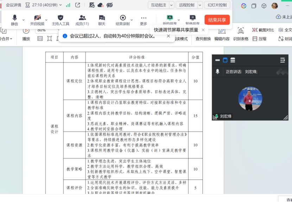Click the red 结束共享 button

[x=217, y=20]
